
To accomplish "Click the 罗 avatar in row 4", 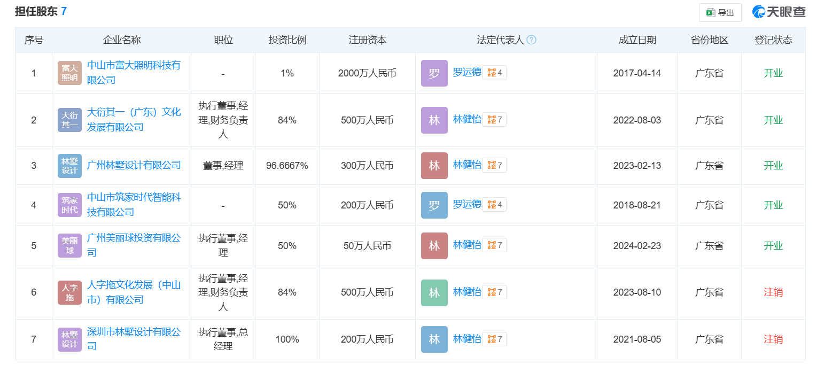I will 434,205.
